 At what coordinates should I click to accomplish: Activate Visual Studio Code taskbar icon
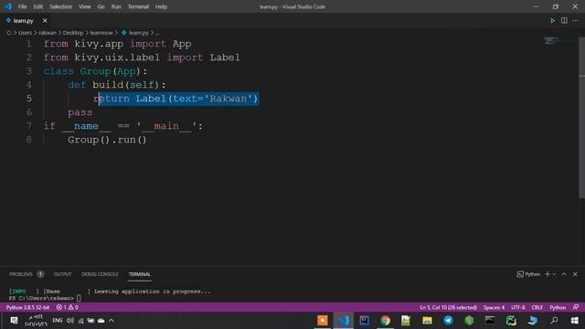point(344,321)
